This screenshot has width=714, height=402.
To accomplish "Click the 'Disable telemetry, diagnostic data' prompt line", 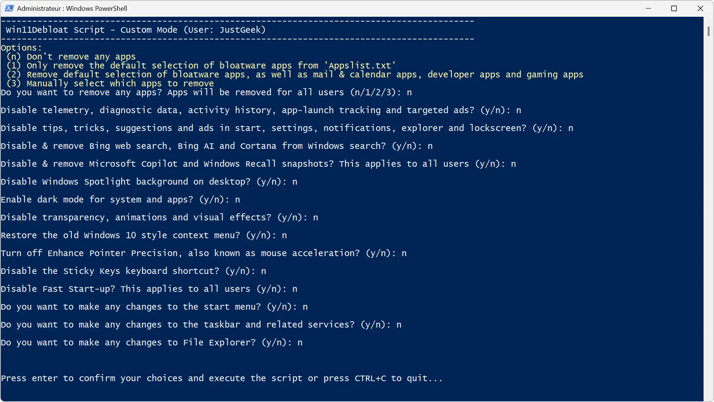I will coord(261,110).
